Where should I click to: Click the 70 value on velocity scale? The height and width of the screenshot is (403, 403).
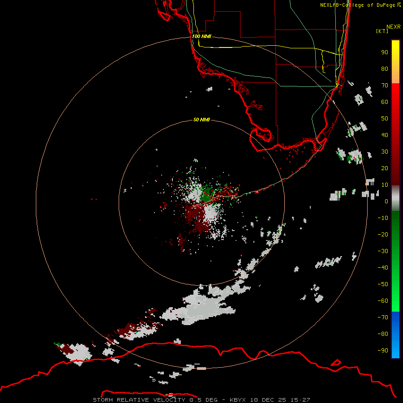(x=385, y=86)
